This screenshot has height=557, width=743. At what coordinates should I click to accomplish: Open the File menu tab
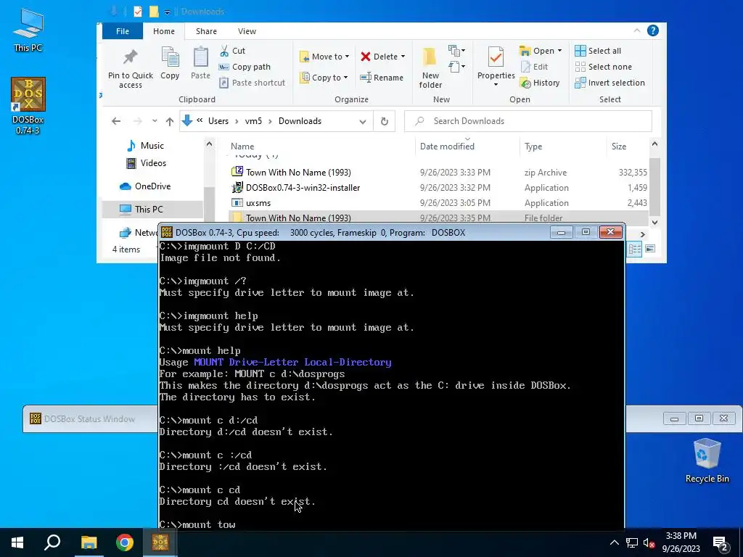(x=122, y=30)
